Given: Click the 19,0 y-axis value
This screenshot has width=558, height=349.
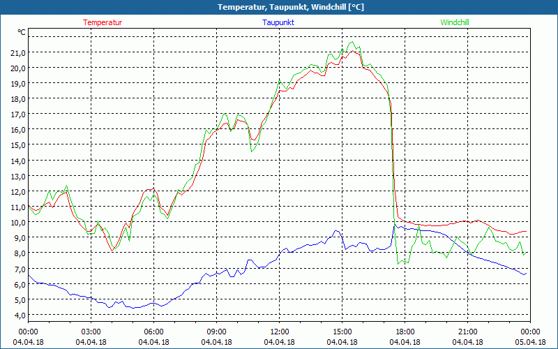Looking at the screenshot, I should tap(19, 83).
